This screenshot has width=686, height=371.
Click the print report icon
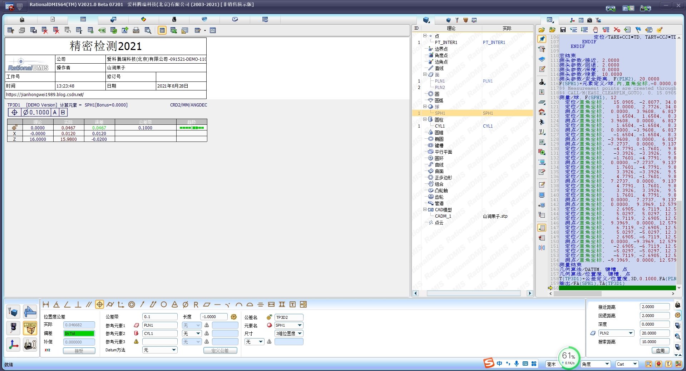(x=136, y=30)
